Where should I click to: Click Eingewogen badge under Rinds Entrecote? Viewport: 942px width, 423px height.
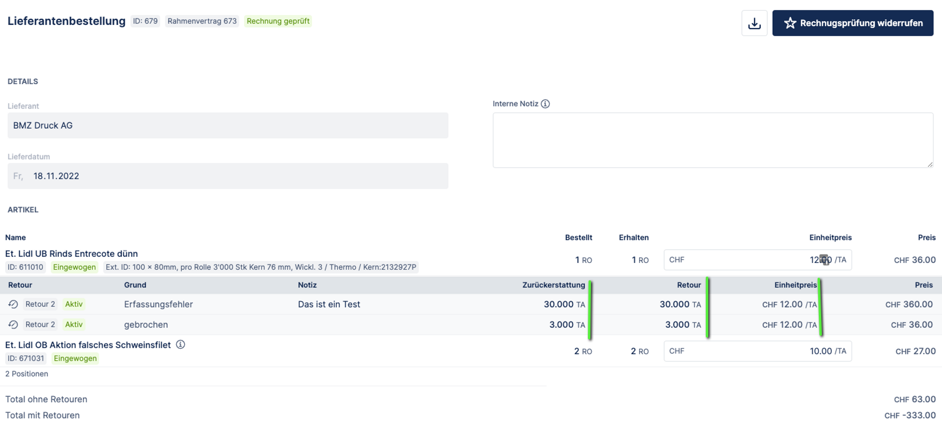pos(74,267)
